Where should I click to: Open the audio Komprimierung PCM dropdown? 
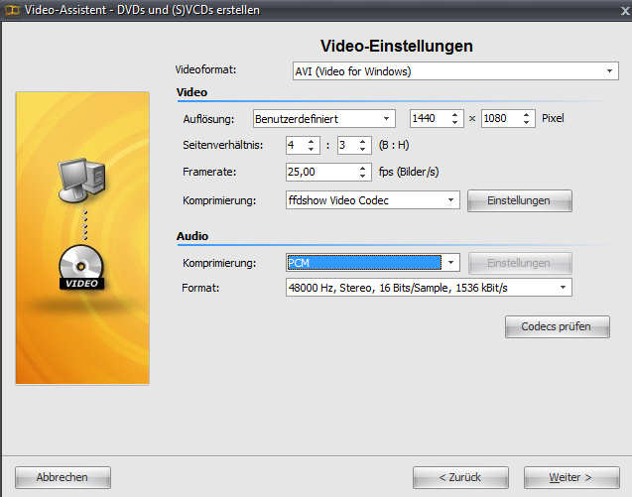(451, 263)
